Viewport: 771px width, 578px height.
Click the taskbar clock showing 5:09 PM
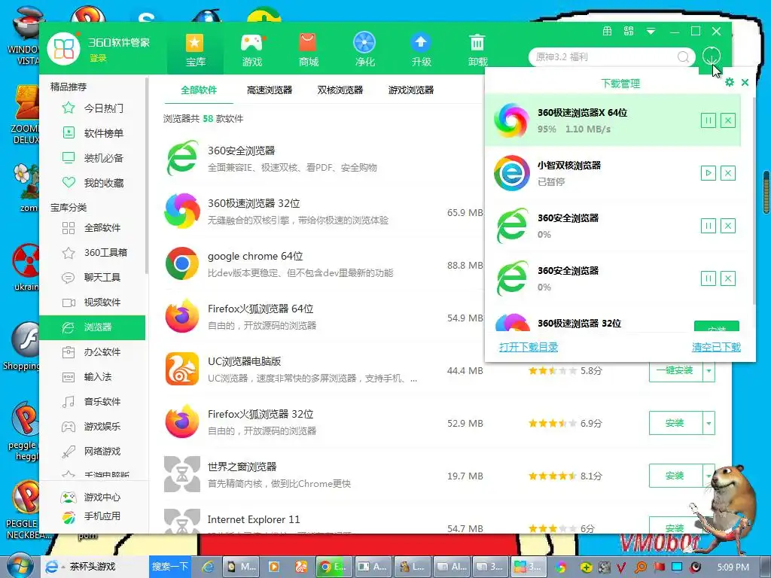pyautogui.click(x=733, y=567)
